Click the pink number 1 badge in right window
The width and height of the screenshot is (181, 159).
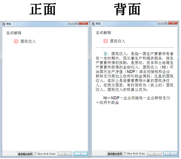point(106,41)
